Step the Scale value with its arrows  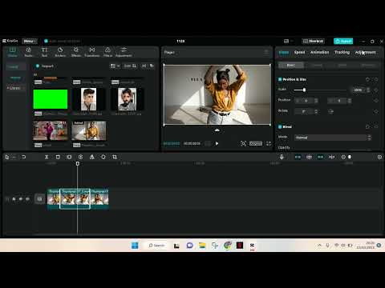(368, 90)
